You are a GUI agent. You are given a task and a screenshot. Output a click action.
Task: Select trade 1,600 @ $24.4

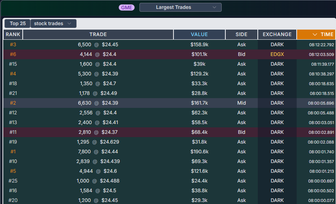pos(98,64)
